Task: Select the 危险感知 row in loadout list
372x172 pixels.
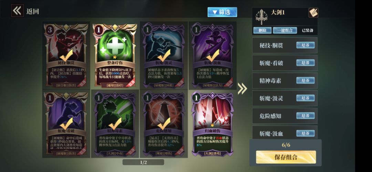Action: tap(285, 115)
